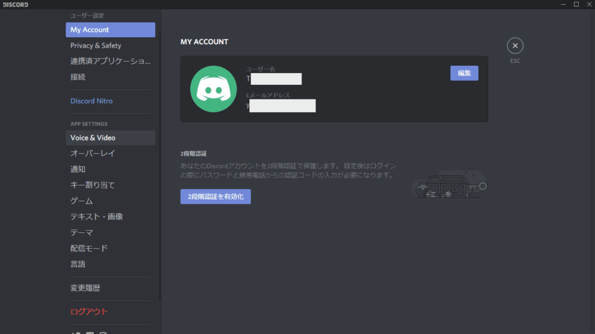
Task: Open テーマ settings
Action: click(110, 232)
